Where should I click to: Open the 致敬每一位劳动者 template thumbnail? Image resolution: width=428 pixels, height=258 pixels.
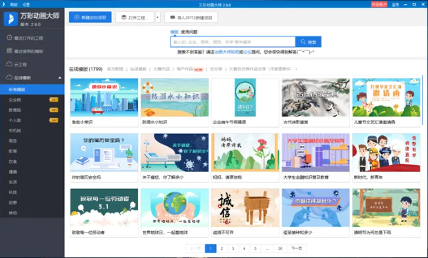click(x=104, y=208)
